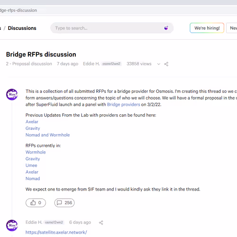The width and height of the screenshot is (237, 237).
Task: Open the 256 comments bubble button
Action: 64,203
